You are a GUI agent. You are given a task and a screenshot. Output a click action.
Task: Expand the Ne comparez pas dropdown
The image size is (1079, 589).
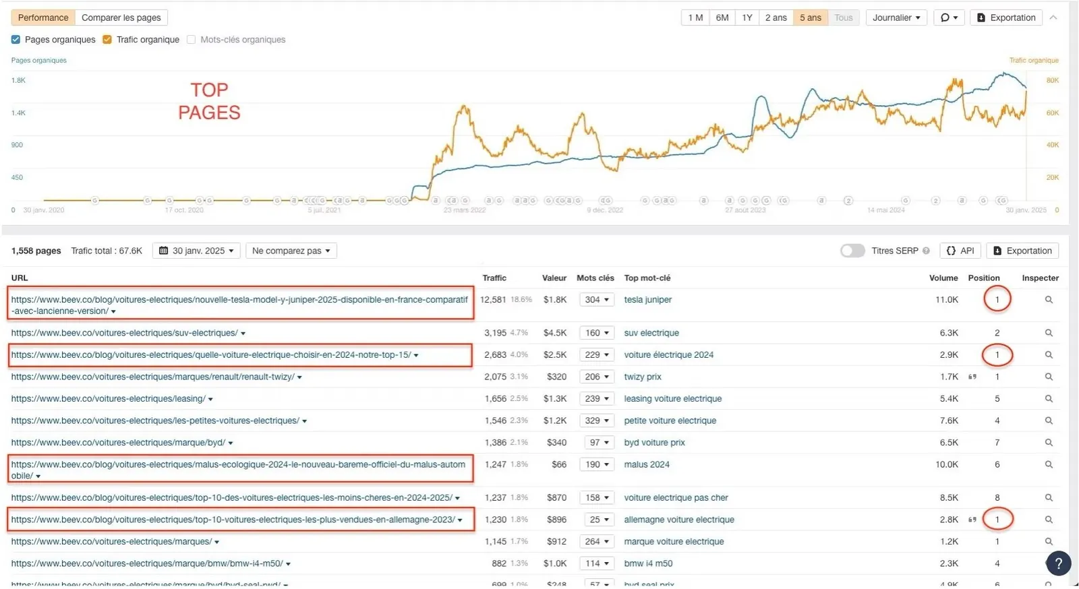291,251
